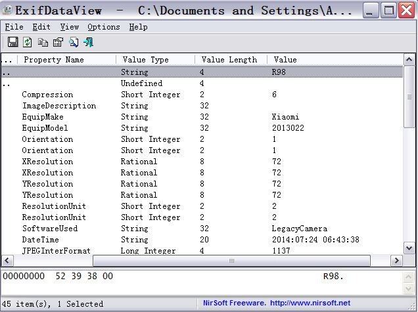This screenshot has width=418, height=312.
Task: Sort by the Value column header
Action: 335,59
